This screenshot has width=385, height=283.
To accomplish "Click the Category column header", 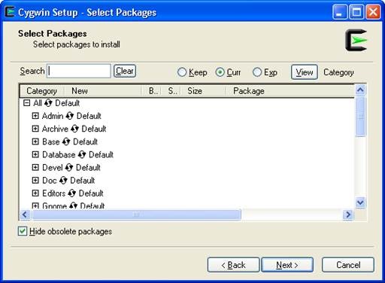I will pos(42,91).
